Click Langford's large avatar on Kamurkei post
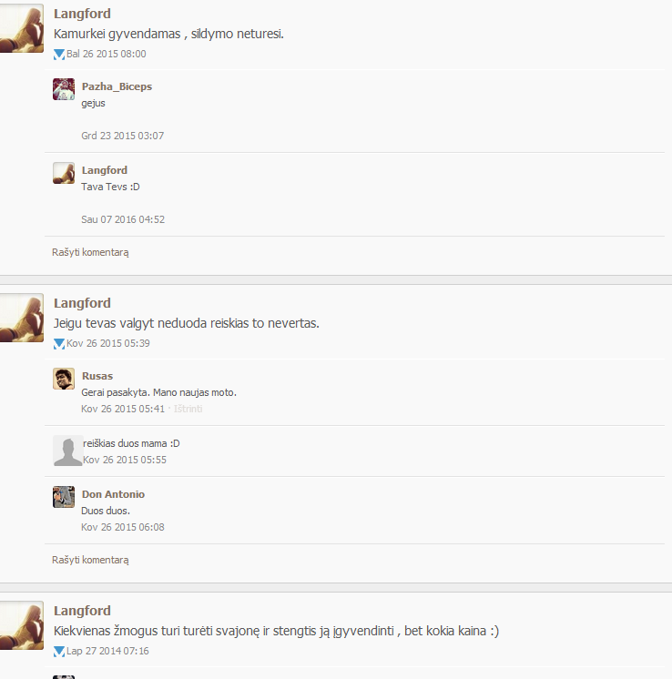672x679 pixels. click(x=21, y=28)
